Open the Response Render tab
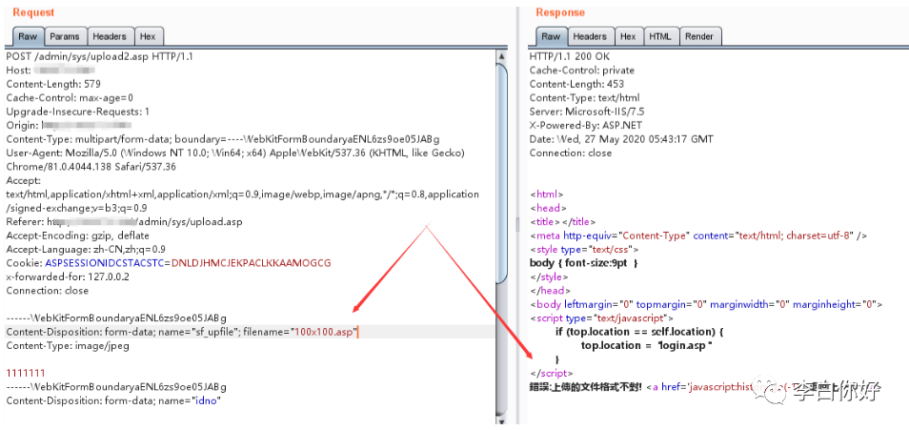 click(699, 36)
